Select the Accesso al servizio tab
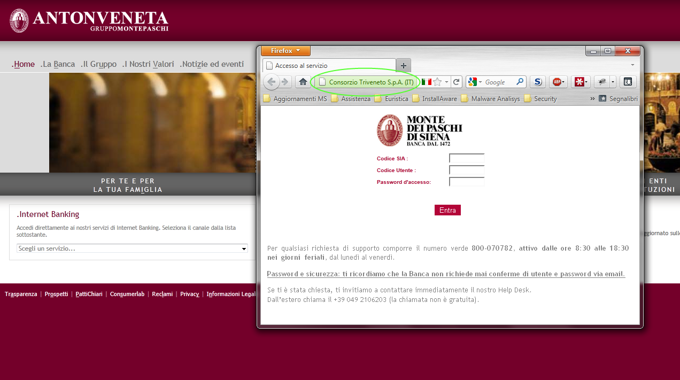Screen dimensions: 680x380 [329, 66]
